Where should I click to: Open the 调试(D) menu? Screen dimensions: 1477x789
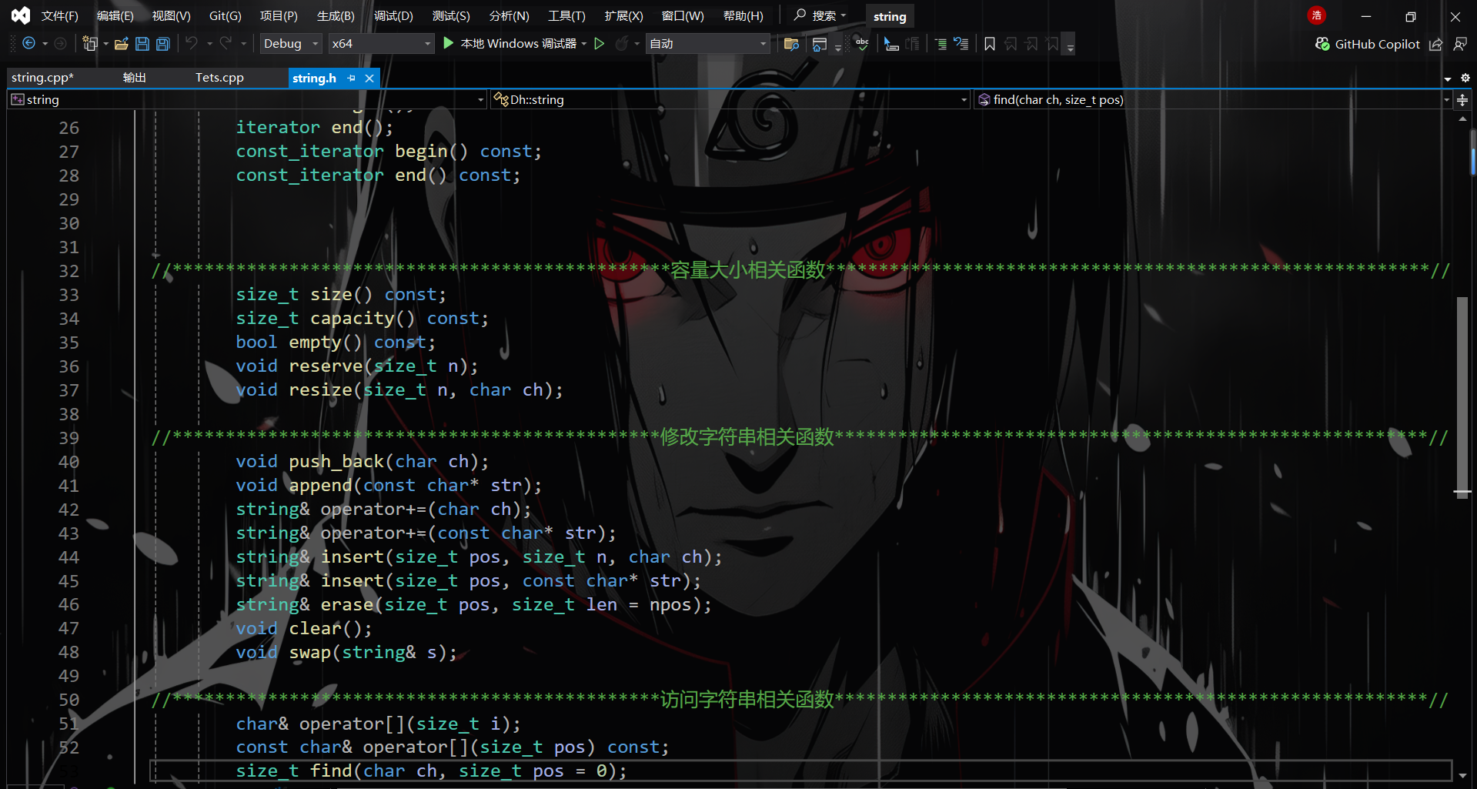(393, 16)
